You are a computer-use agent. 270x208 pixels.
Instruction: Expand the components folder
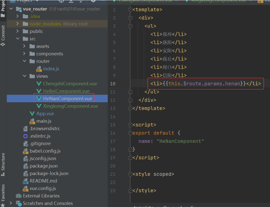pos(24,53)
